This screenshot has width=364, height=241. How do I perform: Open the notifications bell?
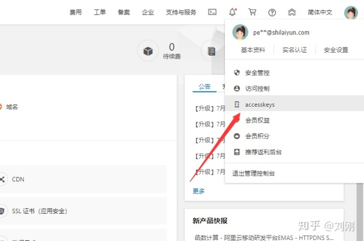(x=233, y=12)
